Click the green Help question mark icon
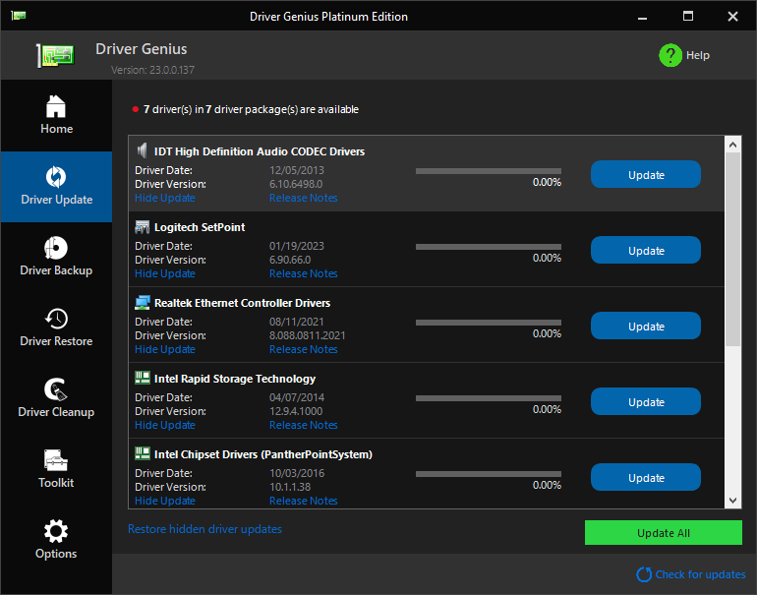Viewport: 757px width, 595px height. [x=670, y=55]
